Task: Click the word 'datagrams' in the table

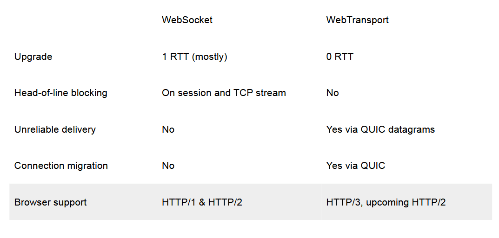Action: (x=413, y=129)
